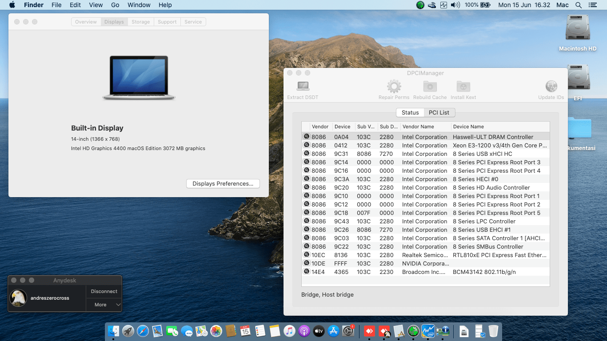Click Extract DSDT in DPCIManager toolbar
Screen dimensions: 607x341
click(x=303, y=90)
